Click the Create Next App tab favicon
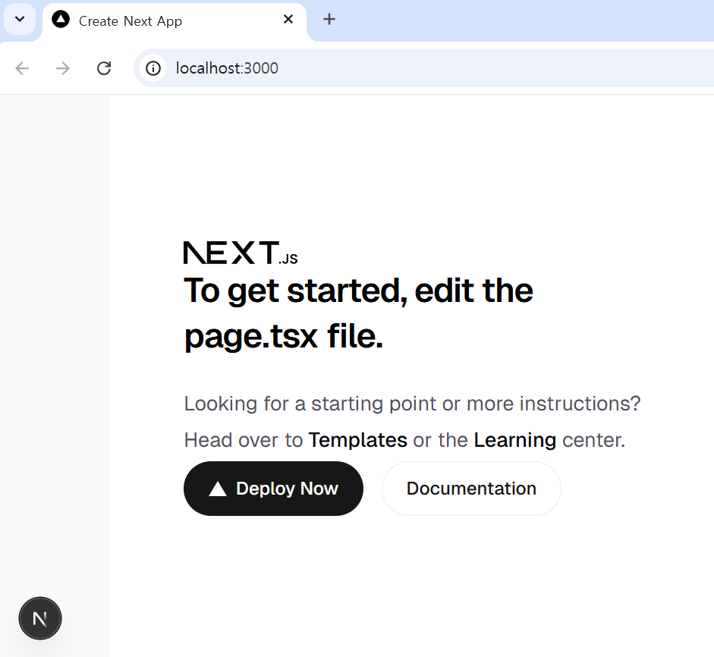This screenshot has height=657, width=714. [61, 20]
